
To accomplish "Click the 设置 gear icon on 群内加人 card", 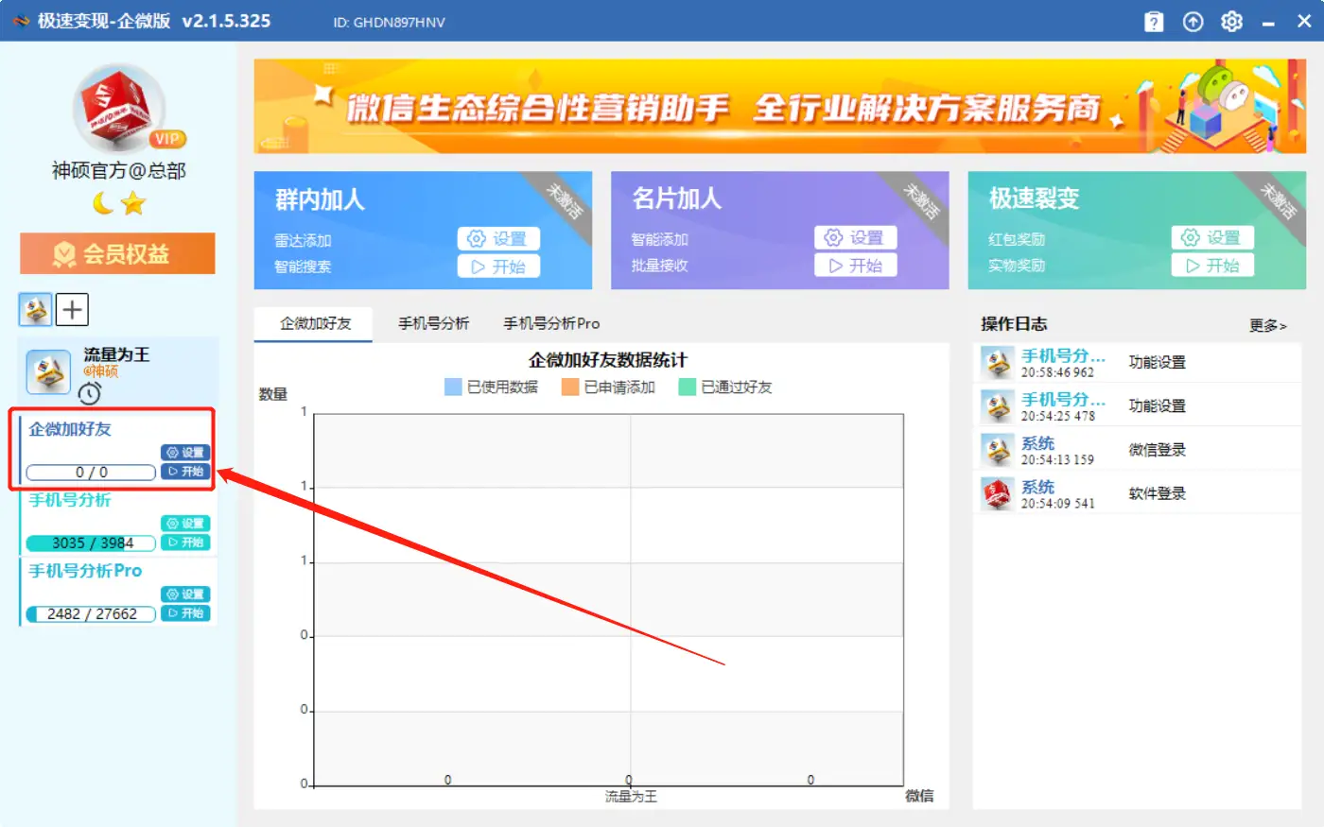I will 499,238.
